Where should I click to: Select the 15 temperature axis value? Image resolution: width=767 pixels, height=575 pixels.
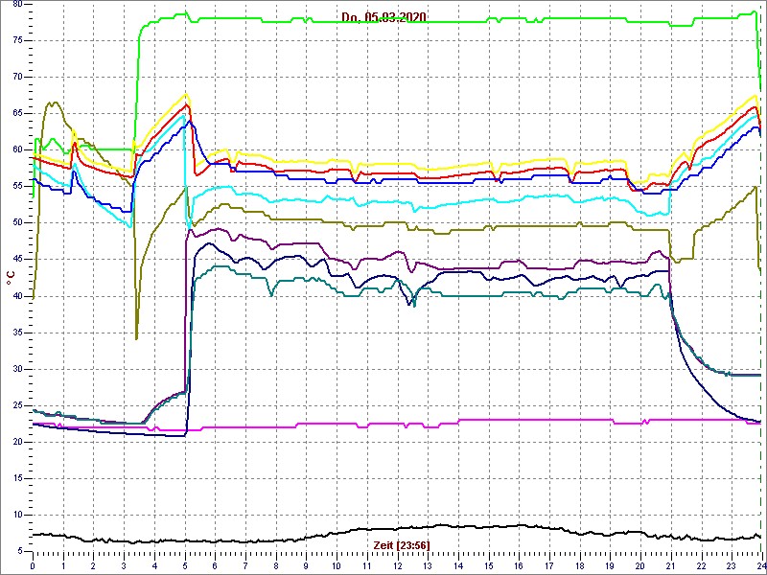coord(17,478)
